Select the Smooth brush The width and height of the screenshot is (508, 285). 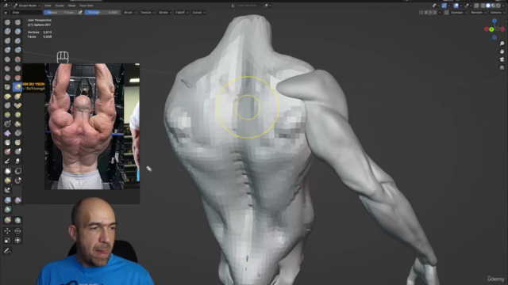17,59
